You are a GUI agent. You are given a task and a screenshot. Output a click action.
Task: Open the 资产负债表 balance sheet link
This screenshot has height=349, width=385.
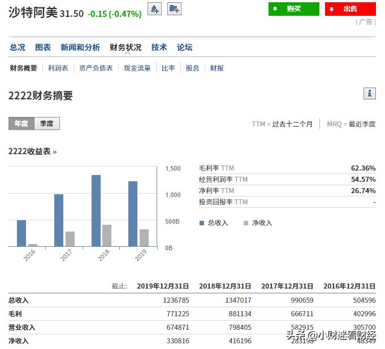(96, 68)
